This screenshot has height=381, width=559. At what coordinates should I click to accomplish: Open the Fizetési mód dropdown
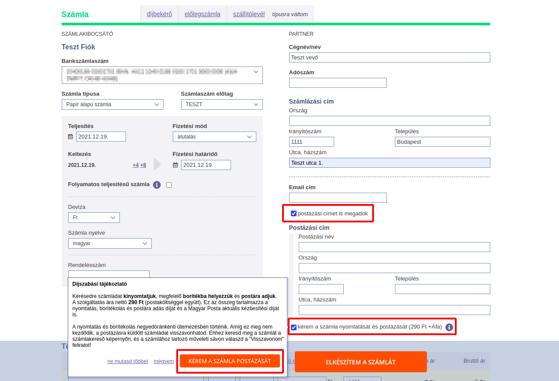(x=214, y=137)
